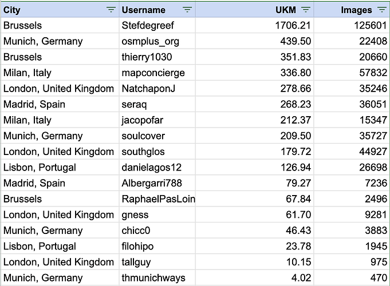390x286 pixels.
Task: Open the City column filter icon
Action: [x=111, y=10]
